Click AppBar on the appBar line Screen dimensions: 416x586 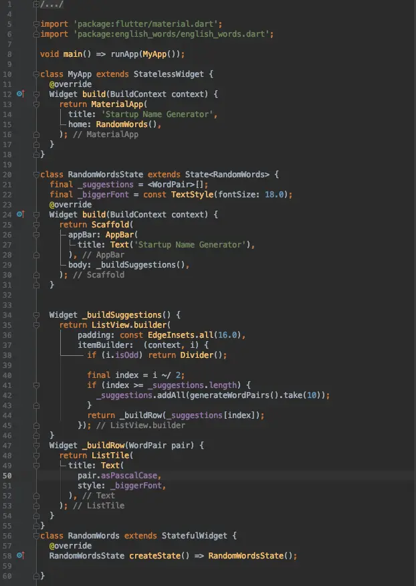pos(120,235)
